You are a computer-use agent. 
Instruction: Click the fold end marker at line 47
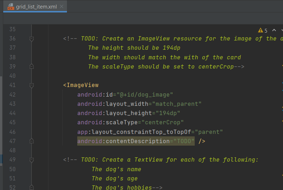click(32, 141)
